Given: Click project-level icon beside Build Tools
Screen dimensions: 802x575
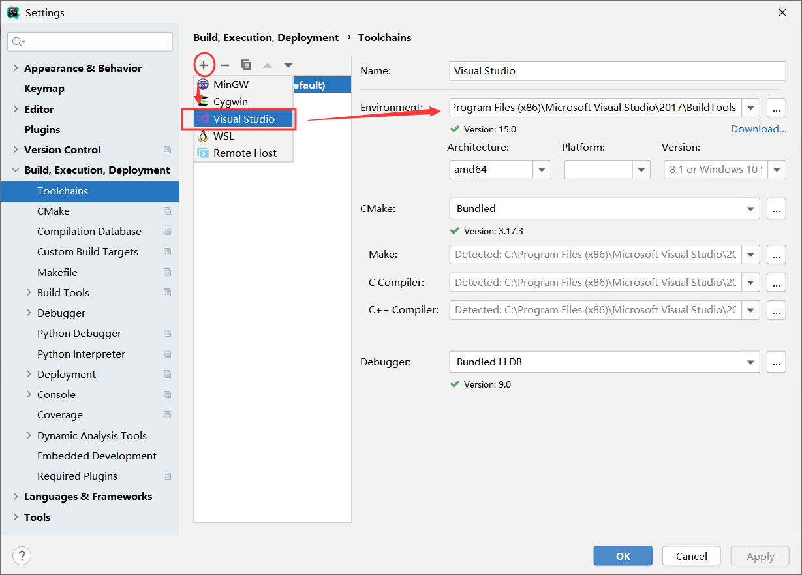Looking at the screenshot, I should coord(168,292).
